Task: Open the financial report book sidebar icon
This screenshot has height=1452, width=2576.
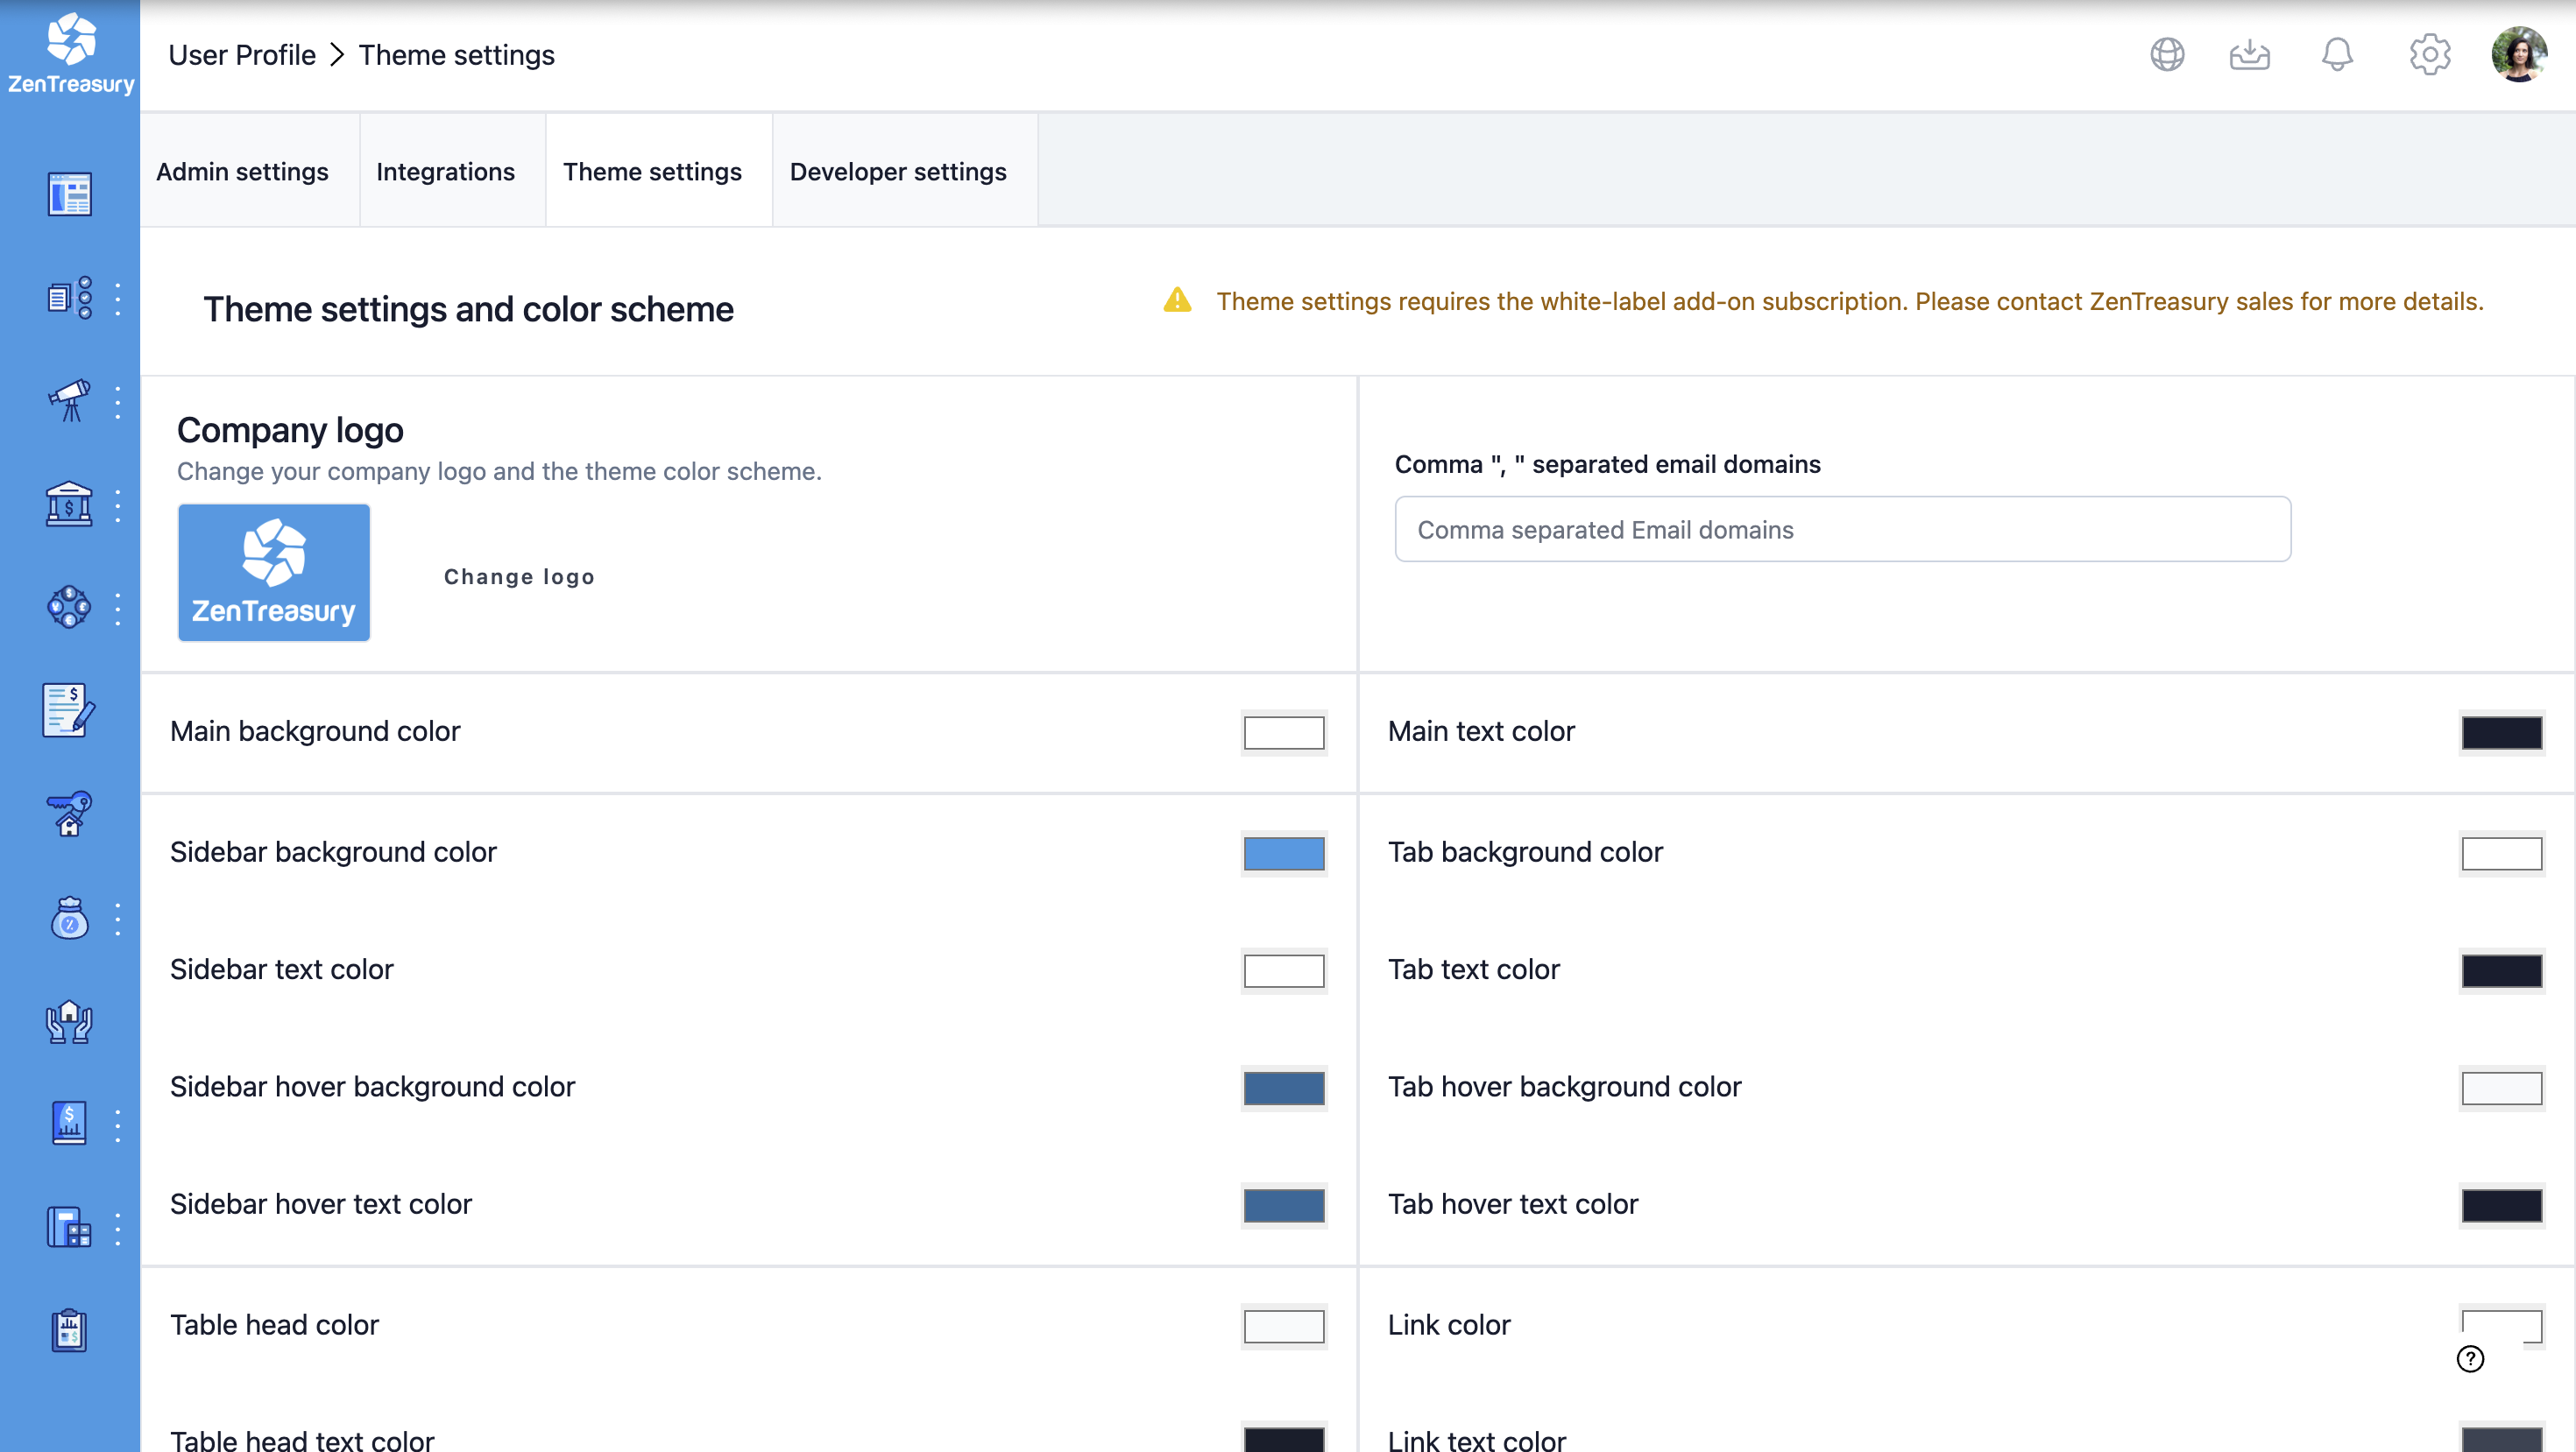Action: (x=69, y=1124)
